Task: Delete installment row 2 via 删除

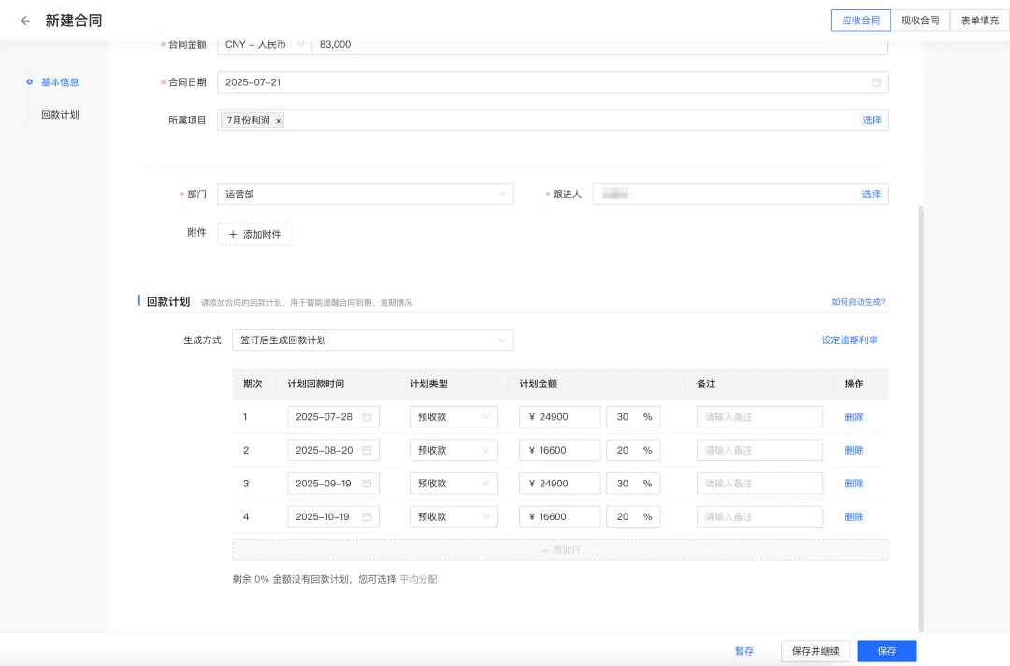Action: pos(854,450)
